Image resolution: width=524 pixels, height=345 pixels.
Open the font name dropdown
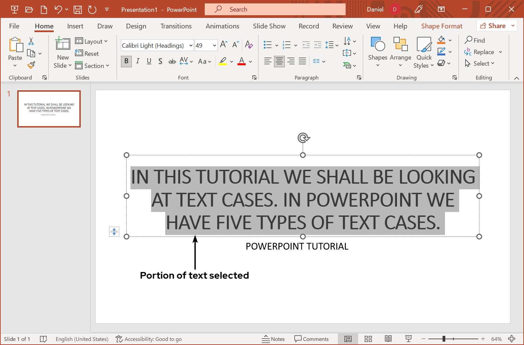tap(191, 45)
